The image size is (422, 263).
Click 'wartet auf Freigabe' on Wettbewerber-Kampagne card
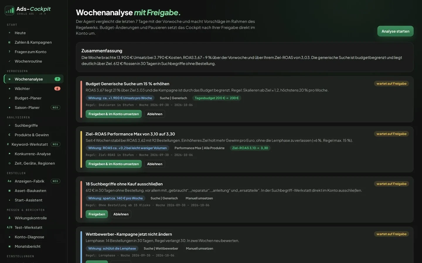(392, 234)
